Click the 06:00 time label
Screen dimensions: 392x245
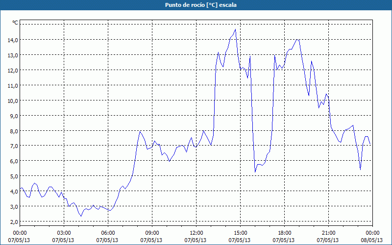coord(108,233)
